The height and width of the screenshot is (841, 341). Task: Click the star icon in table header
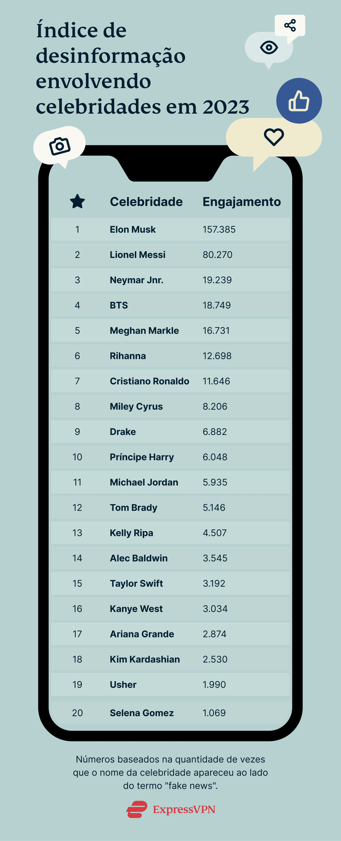(x=77, y=201)
